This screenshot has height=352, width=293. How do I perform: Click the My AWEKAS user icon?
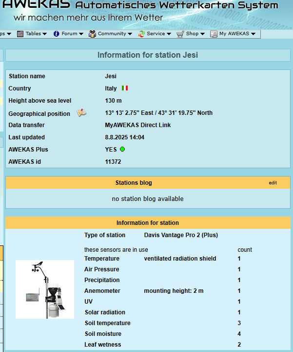coord(214,34)
